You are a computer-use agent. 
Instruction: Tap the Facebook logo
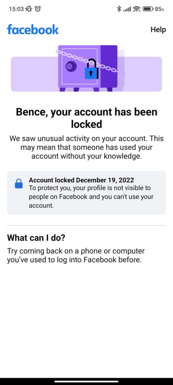point(33,29)
